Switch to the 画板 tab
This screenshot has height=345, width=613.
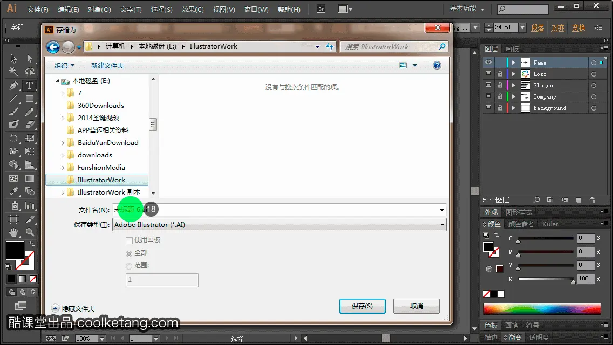click(512, 49)
